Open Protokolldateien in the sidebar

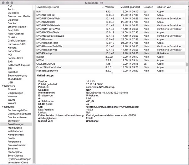[x=17, y=145]
